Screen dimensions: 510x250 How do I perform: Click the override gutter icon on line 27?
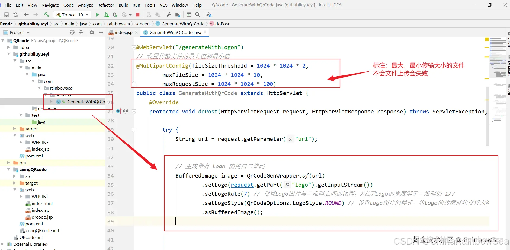point(118,111)
